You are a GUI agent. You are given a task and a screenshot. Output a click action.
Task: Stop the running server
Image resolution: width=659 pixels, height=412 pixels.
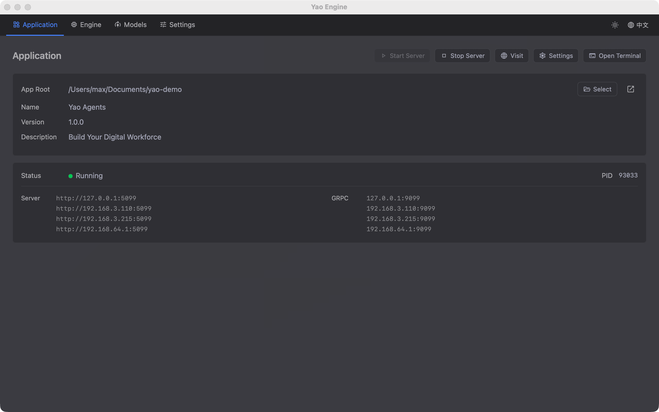[462, 56]
